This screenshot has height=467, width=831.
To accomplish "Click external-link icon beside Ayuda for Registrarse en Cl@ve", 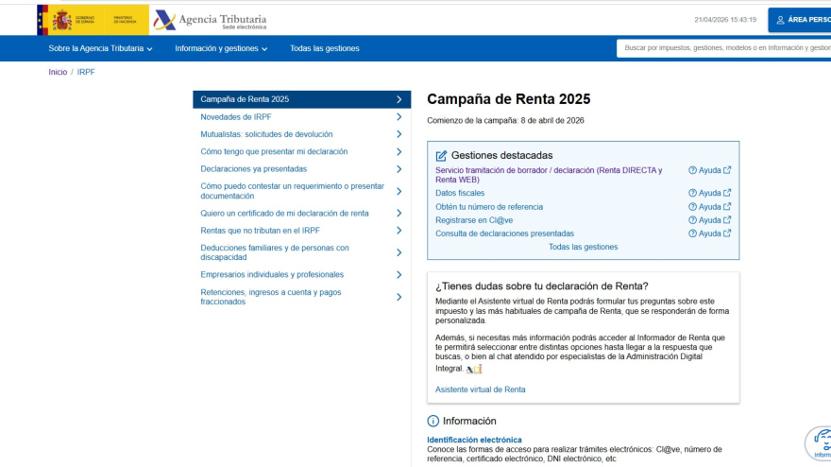I will [x=727, y=219].
